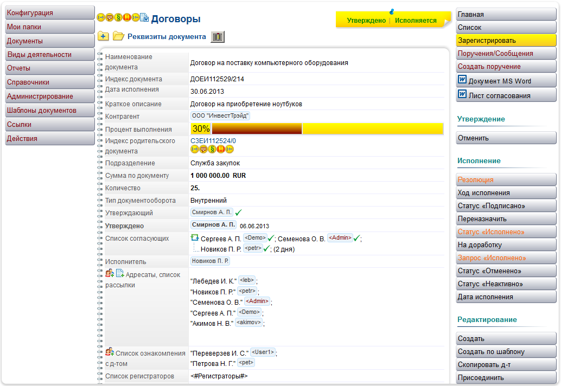Open the paragraph (§) icon in the document header
Screen dimensions: 561x386
point(118,18)
